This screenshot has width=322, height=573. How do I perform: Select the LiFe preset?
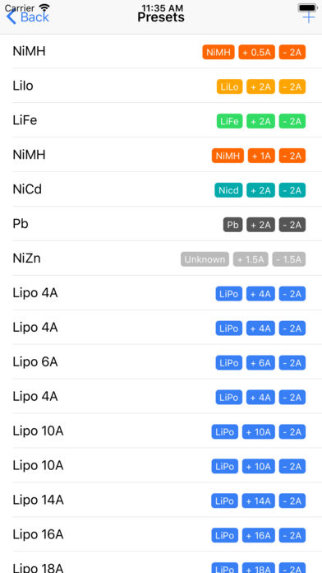(x=161, y=120)
